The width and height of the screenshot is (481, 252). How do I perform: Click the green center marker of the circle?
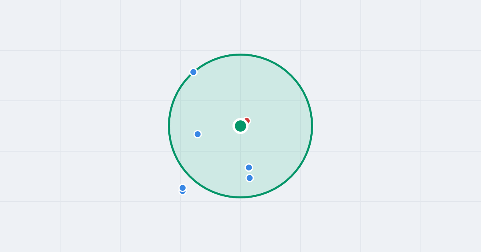pyautogui.click(x=240, y=126)
